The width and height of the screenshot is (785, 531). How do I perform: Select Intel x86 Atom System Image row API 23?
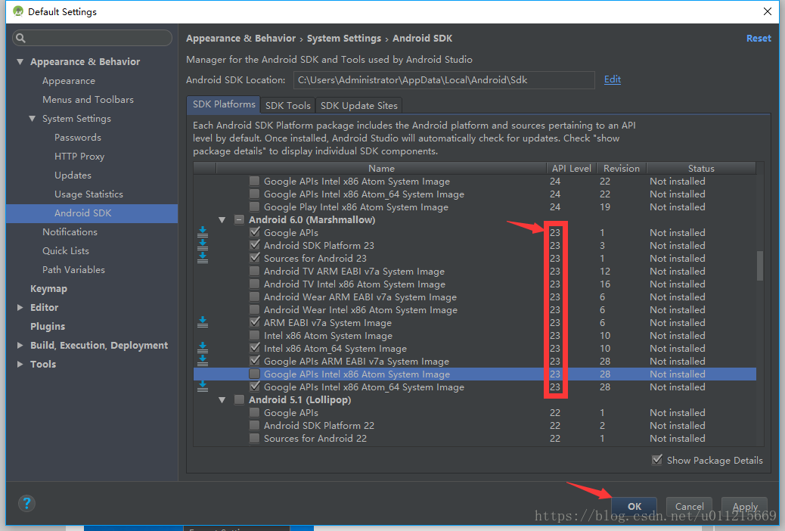pos(475,336)
